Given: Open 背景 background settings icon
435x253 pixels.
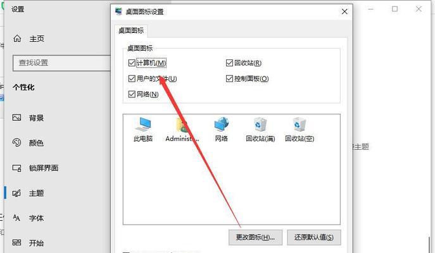Looking at the screenshot, I should 16,118.
